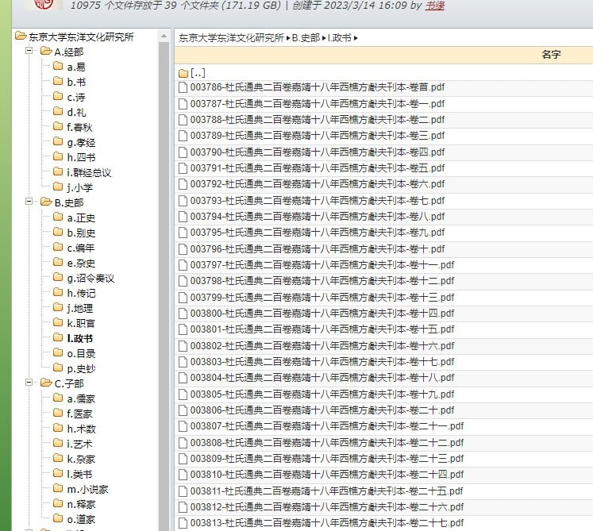This screenshot has height=531, width=593.
Task: Select the b.别史 folder icon
Action: click(58, 232)
